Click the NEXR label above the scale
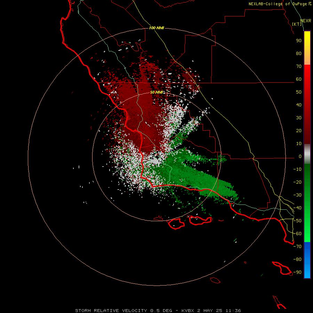This screenshot has width=313, height=313. tap(306, 21)
